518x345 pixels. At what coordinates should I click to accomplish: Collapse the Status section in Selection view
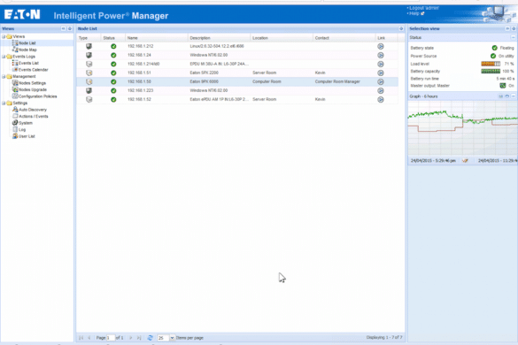(x=513, y=38)
